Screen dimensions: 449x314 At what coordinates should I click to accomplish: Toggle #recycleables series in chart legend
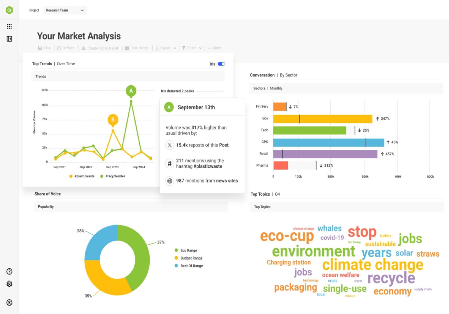coord(113,176)
